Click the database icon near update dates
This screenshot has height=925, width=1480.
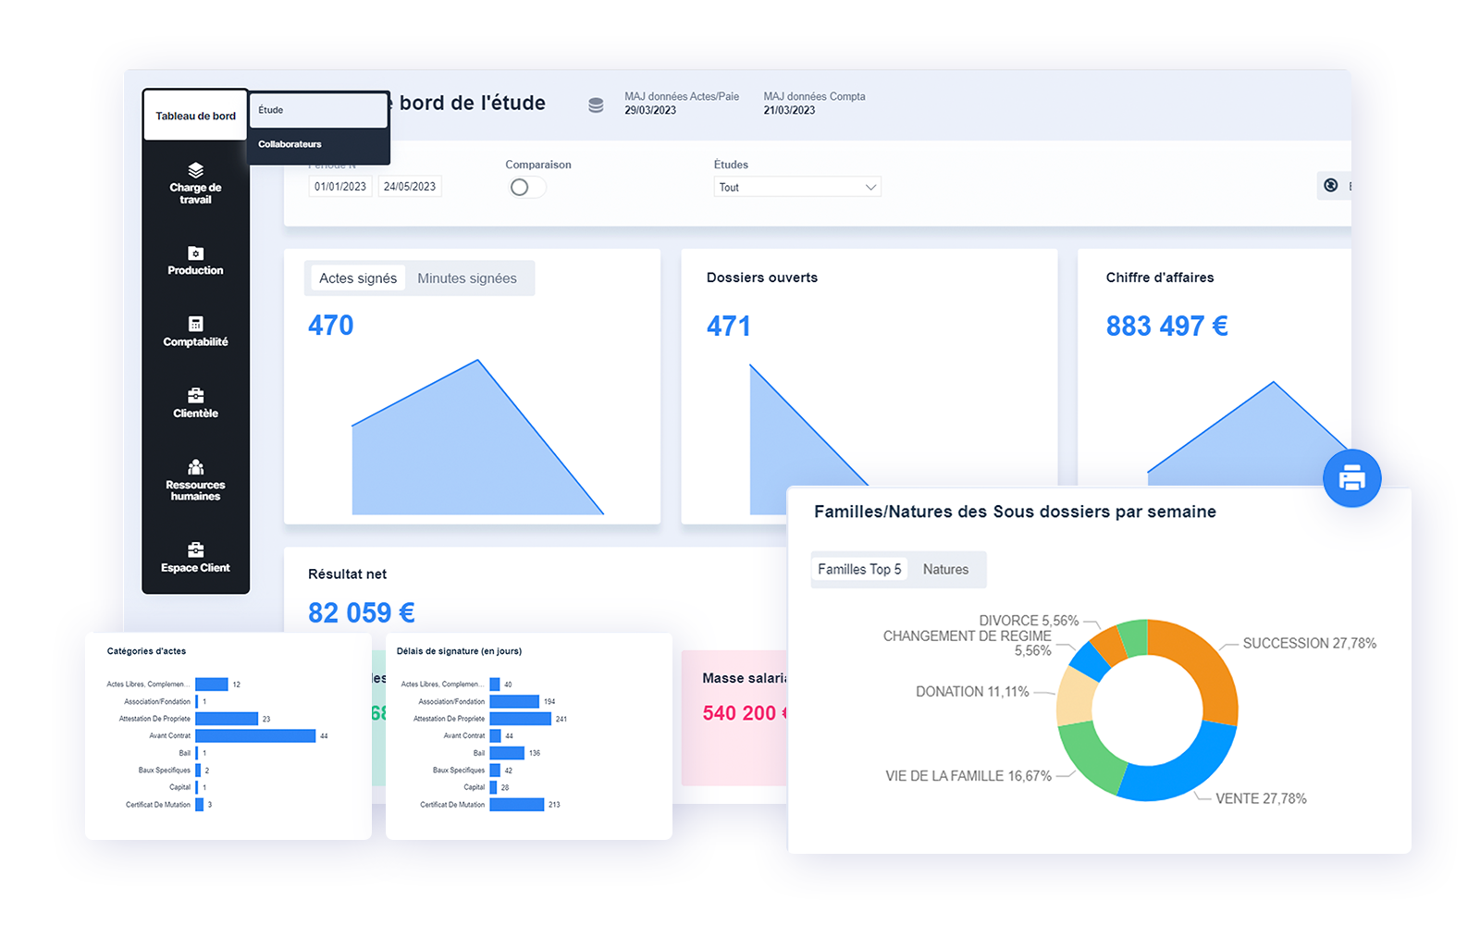[597, 105]
